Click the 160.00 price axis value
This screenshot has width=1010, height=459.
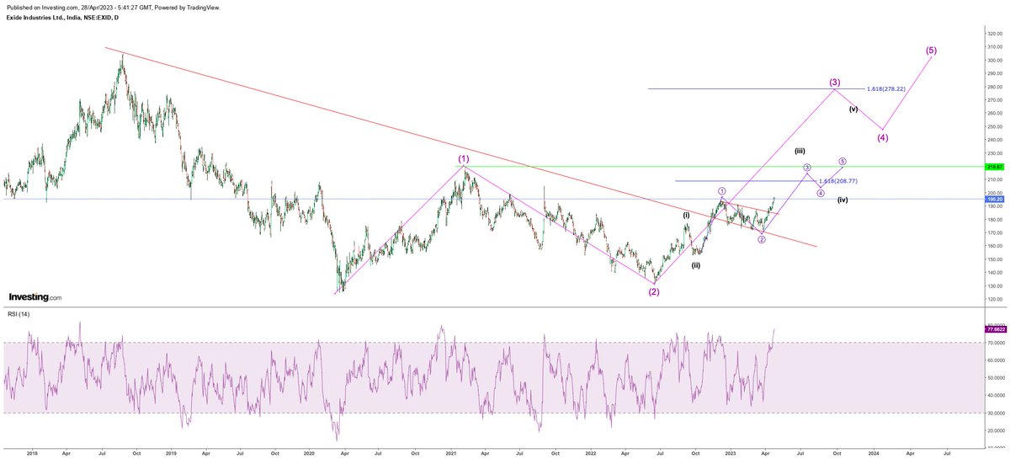[994, 246]
